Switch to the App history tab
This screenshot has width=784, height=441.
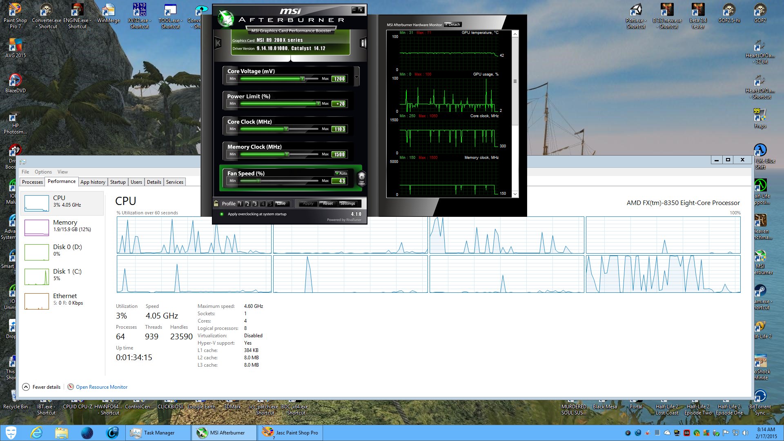click(x=93, y=182)
